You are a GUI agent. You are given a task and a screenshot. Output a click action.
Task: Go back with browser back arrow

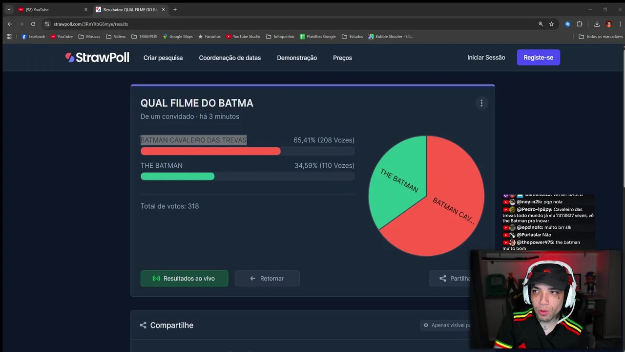pyautogui.click(x=10, y=24)
